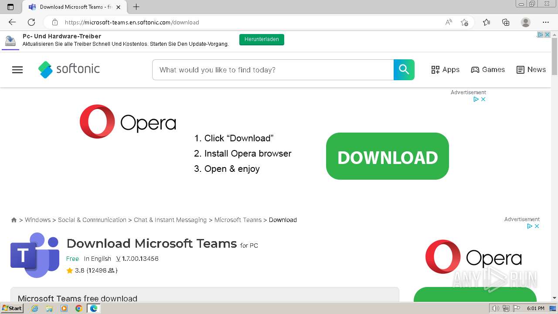
Task: Click the sidebar Opera ad logo
Action: 473,256
